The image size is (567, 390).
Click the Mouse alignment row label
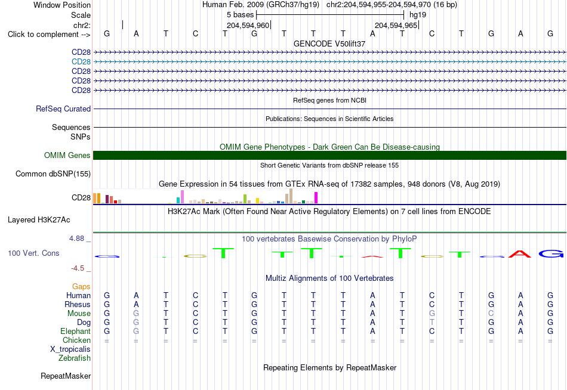pos(79,314)
